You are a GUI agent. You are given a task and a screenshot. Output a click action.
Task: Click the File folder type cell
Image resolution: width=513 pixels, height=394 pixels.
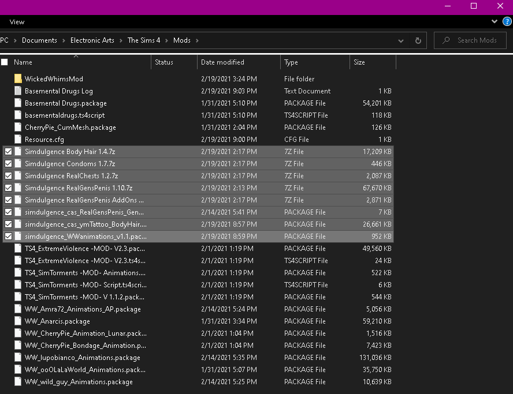click(299, 78)
